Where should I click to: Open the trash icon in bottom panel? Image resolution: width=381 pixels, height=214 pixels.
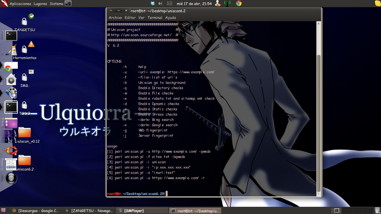(377, 211)
